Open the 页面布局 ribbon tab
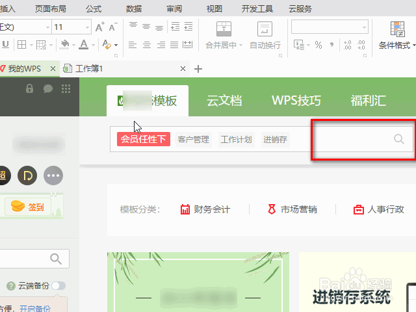Image resolution: width=416 pixels, height=312 pixels. [51, 8]
